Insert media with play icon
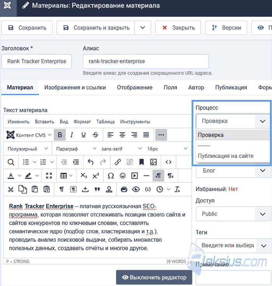 [134, 176]
